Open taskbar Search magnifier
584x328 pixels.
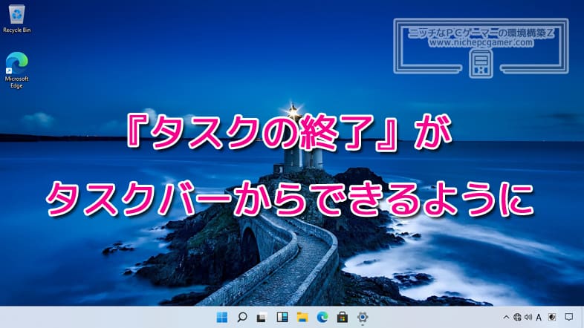[242, 317]
